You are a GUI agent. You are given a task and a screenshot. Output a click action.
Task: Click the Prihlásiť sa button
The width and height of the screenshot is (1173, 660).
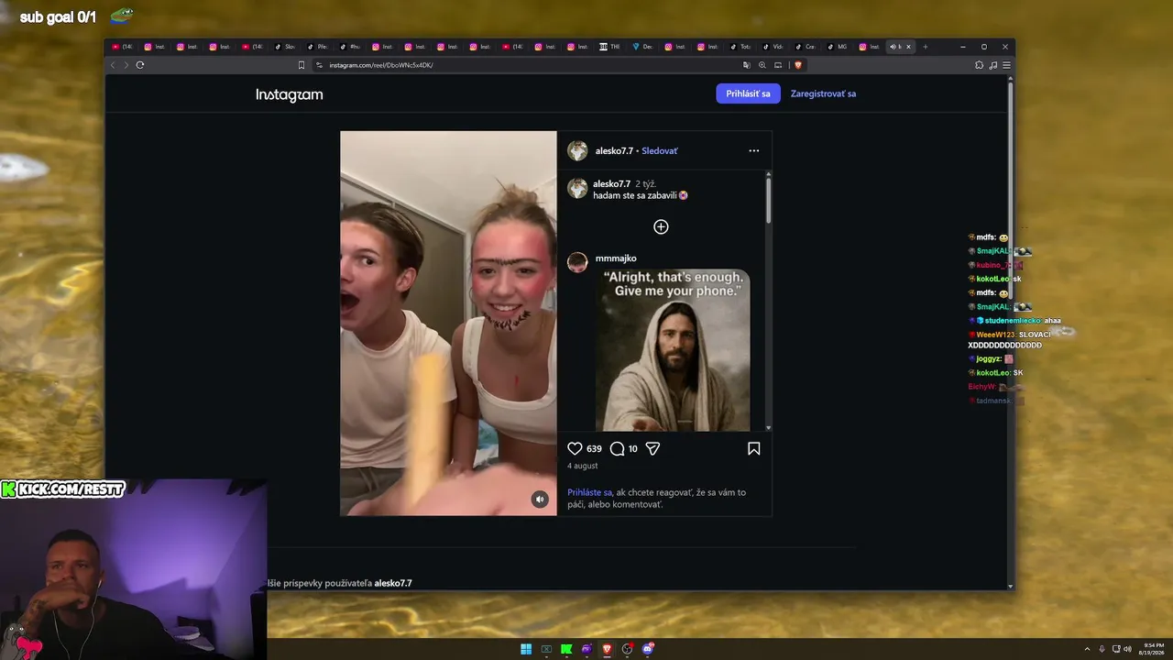[x=748, y=93]
